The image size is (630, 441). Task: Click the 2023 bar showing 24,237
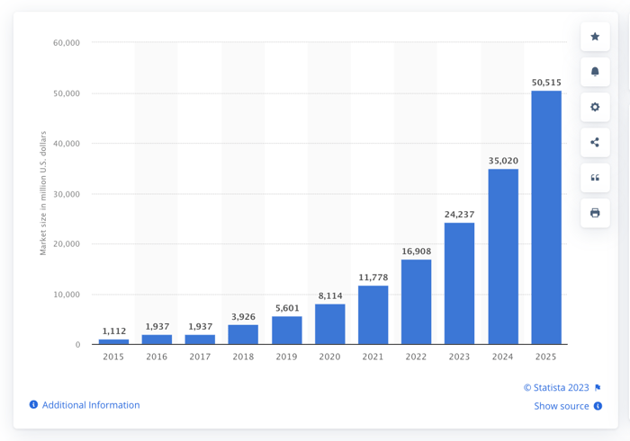[460, 284]
